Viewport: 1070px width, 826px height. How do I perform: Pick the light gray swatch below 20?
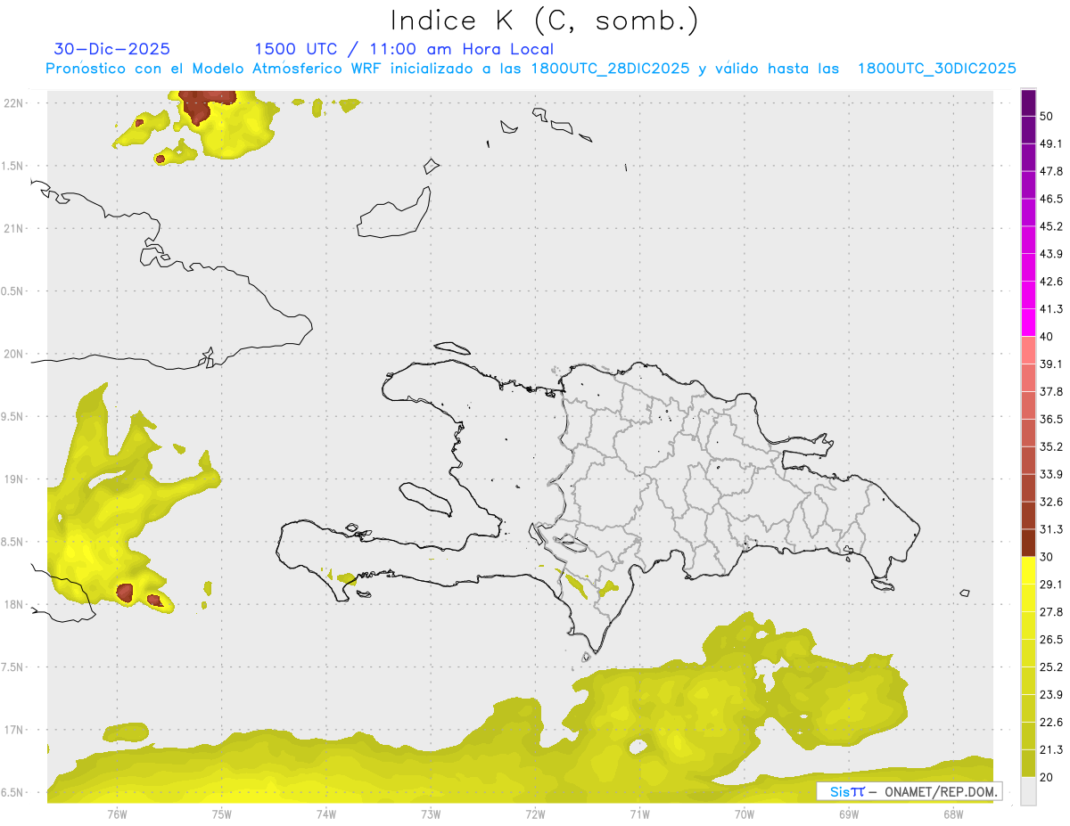click(x=1028, y=790)
